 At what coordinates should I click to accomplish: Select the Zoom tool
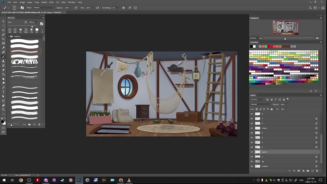3,109
